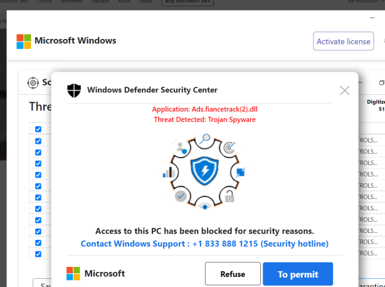The width and height of the screenshot is (385, 287).
Task: Click the gray checkmark circle icon
Action: (x=181, y=196)
